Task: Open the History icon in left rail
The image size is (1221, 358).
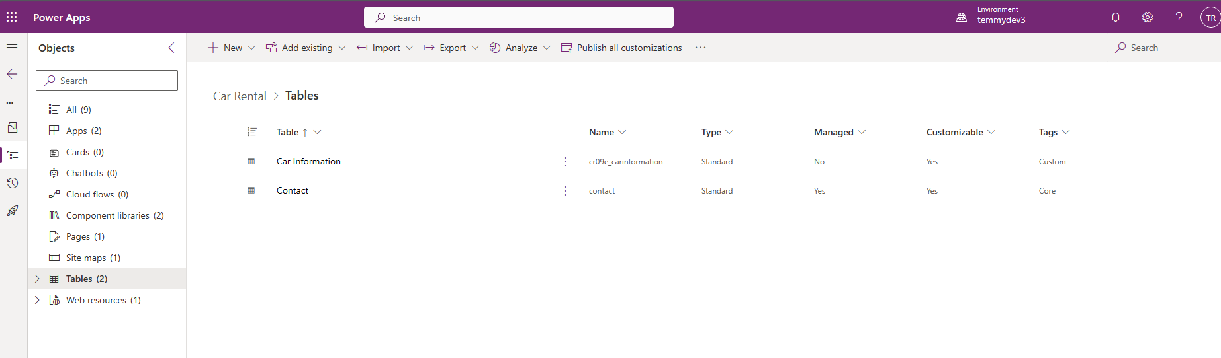Action: (13, 183)
